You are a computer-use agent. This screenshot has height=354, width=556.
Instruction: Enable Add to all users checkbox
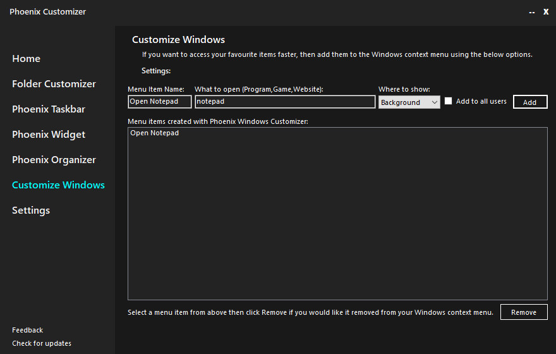(x=449, y=101)
